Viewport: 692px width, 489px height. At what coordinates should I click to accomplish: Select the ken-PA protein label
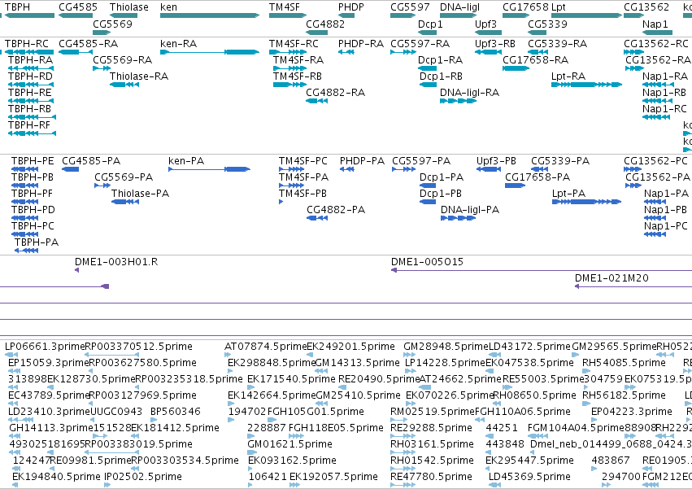point(186,161)
